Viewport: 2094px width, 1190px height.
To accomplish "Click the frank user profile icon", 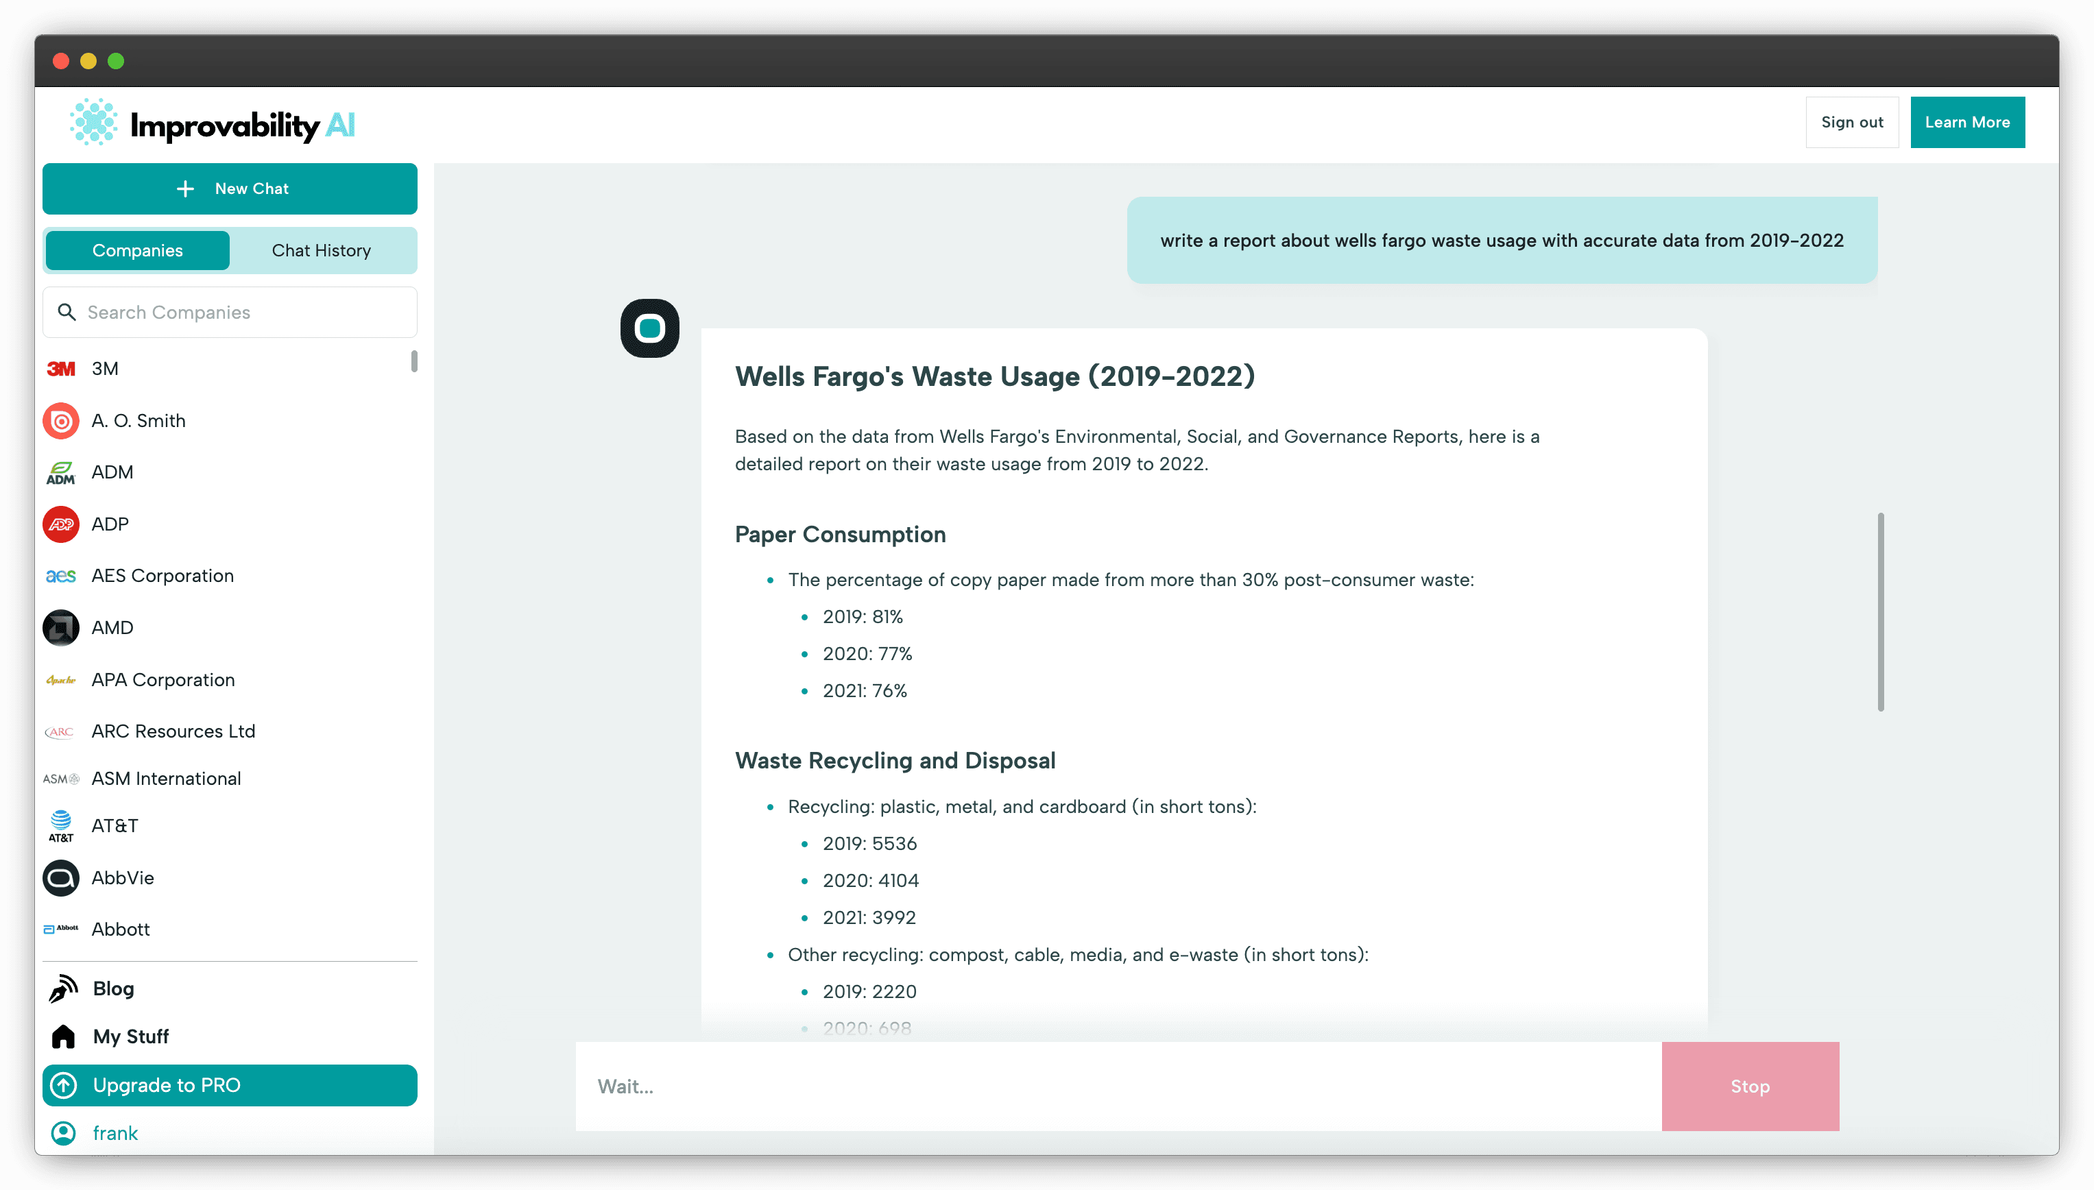I will [64, 1133].
